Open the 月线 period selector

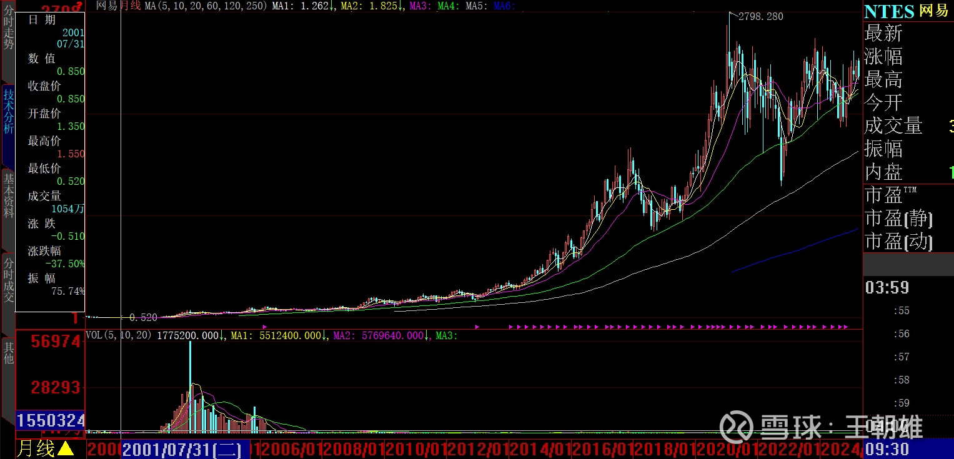46,448
